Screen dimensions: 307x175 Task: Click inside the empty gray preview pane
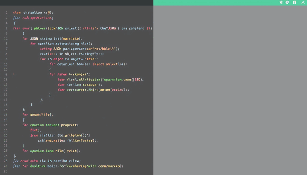pyautogui.click(x=230, y=90)
